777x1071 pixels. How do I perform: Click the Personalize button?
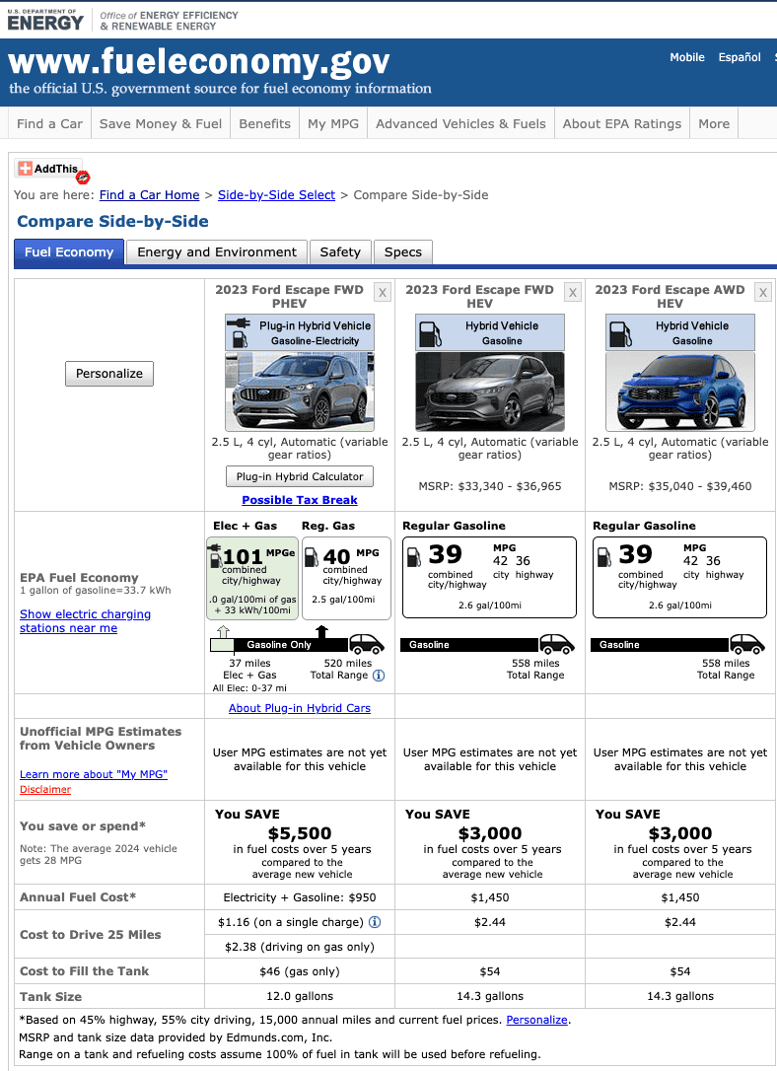[x=109, y=374]
